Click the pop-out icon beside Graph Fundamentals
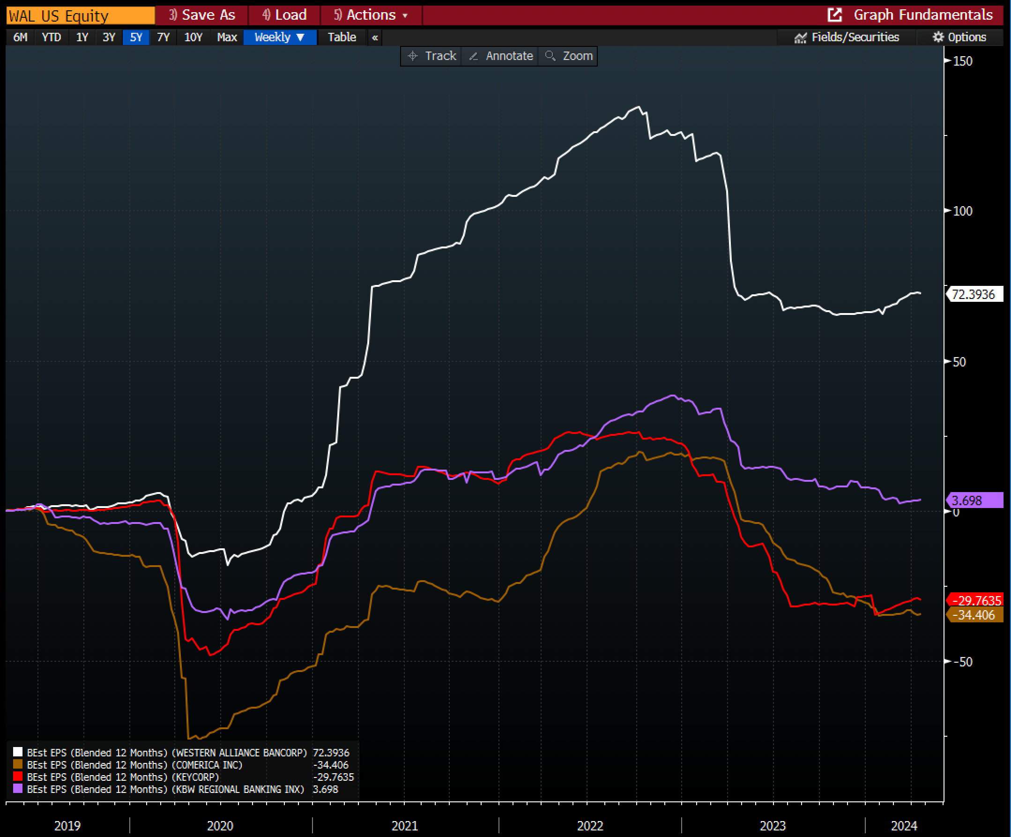The image size is (1011, 837). click(834, 15)
